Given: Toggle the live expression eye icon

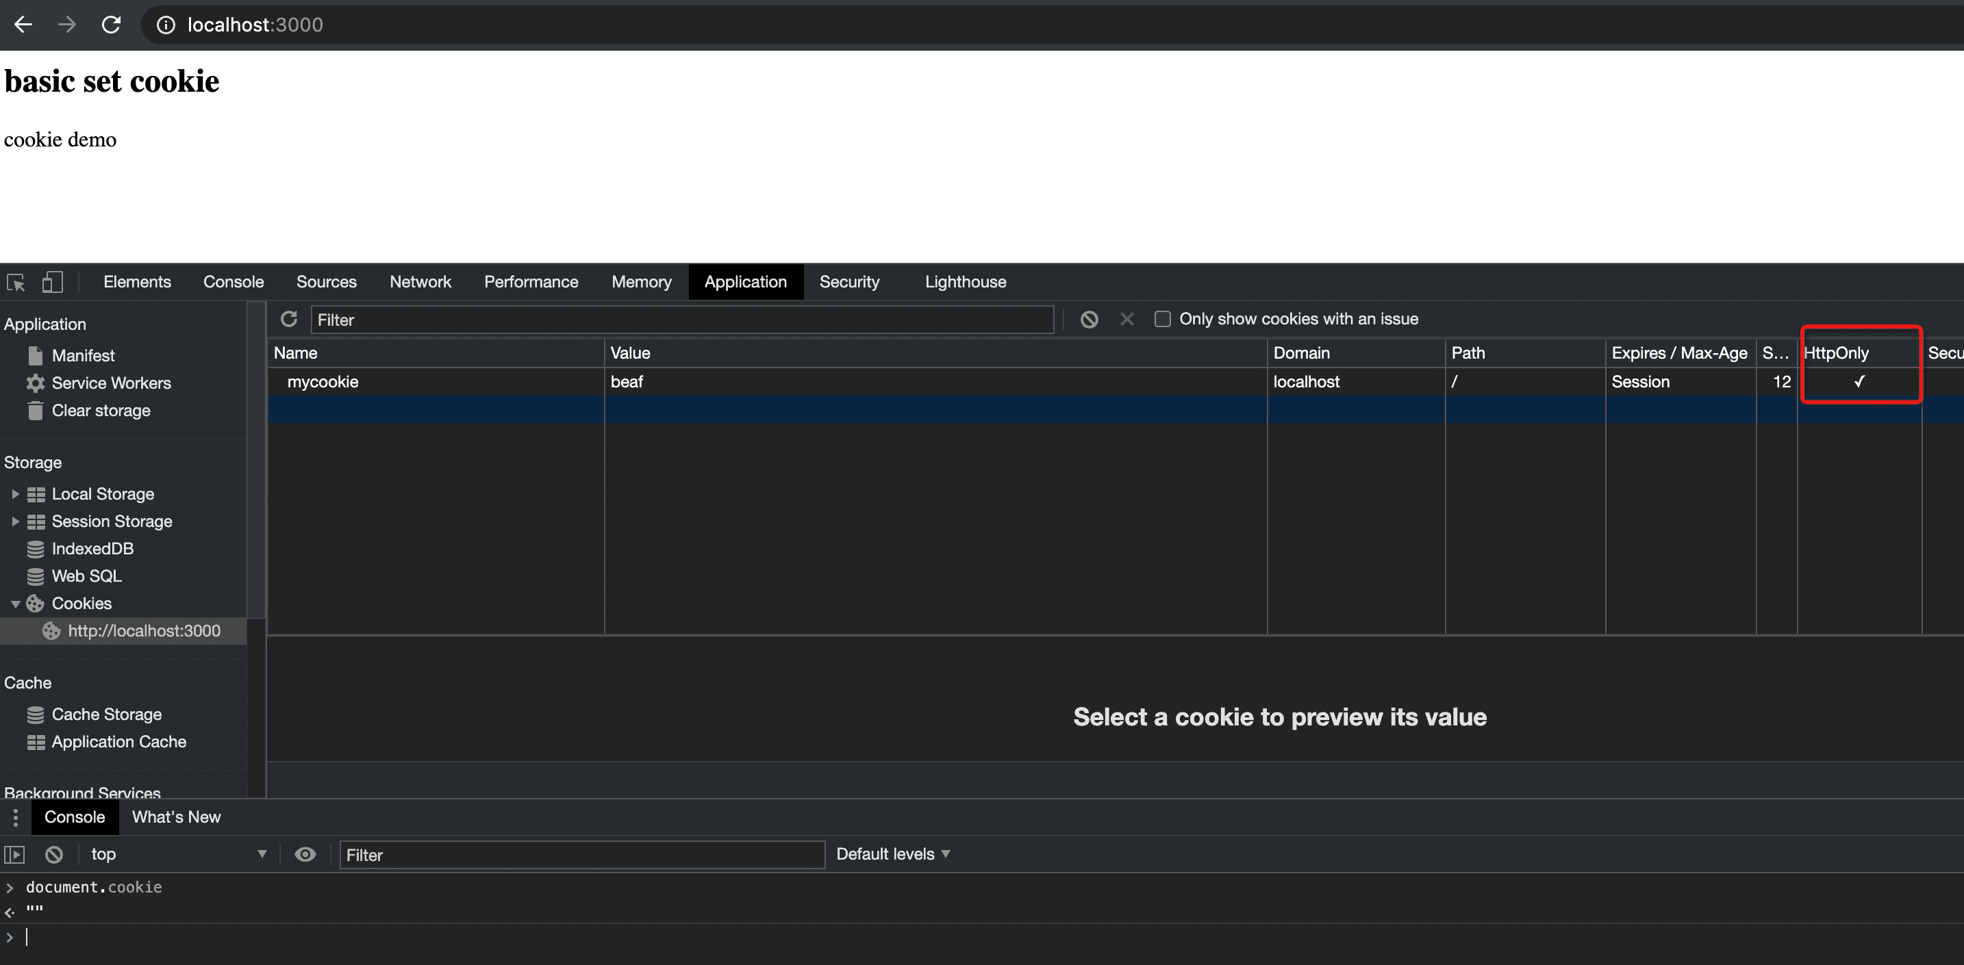Looking at the screenshot, I should pyautogui.click(x=305, y=855).
